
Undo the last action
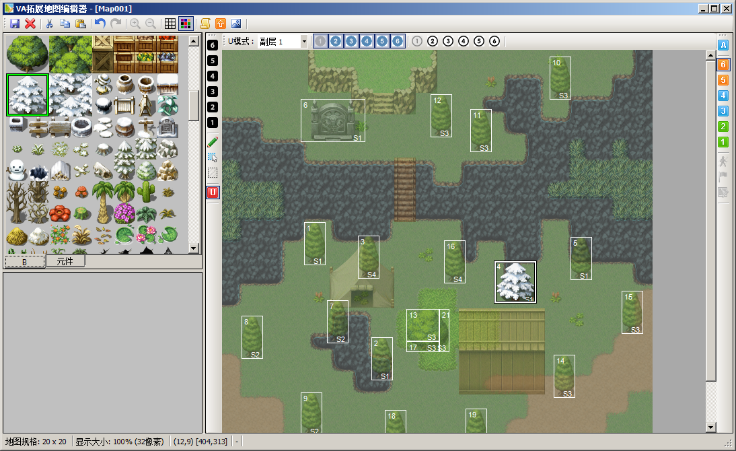pyautogui.click(x=100, y=24)
